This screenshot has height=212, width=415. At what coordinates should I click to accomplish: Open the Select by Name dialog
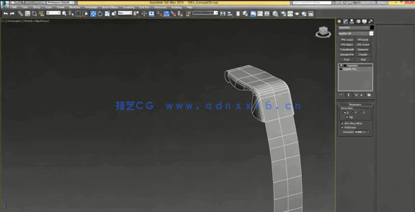71,14
